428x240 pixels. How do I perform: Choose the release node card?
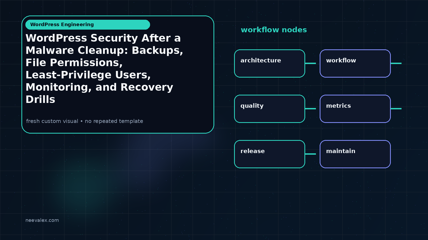[x=270, y=154]
